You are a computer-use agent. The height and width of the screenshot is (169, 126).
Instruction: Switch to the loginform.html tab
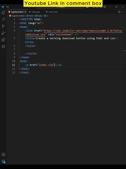pyautogui.click(x=17, y=12)
